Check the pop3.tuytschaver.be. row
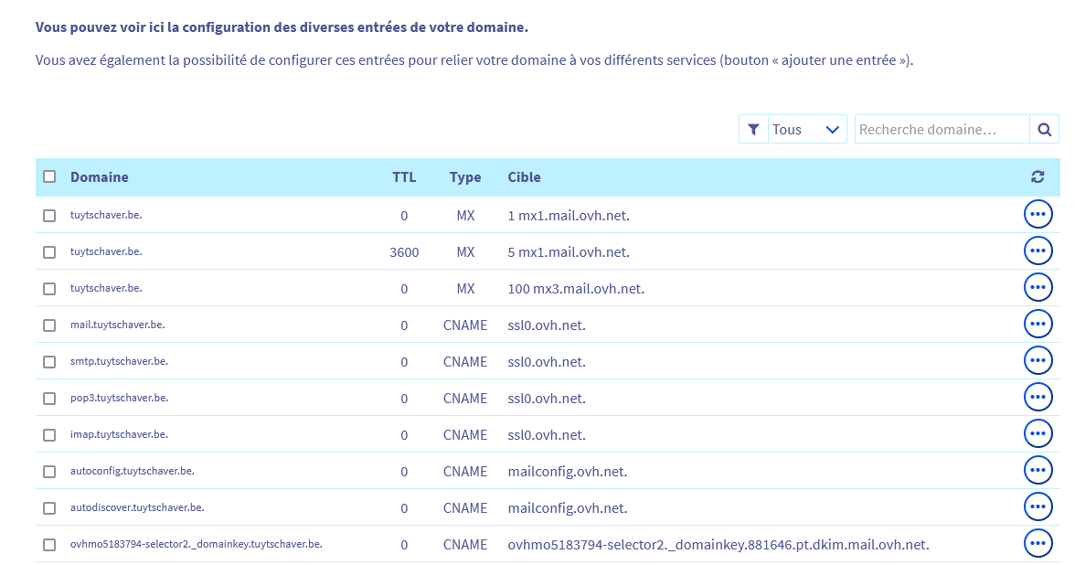 coord(49,399)
